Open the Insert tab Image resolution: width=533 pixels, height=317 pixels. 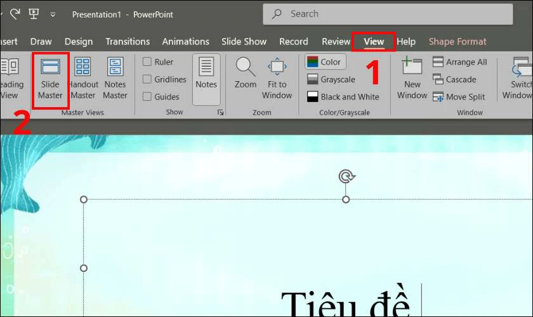[9, 41]
